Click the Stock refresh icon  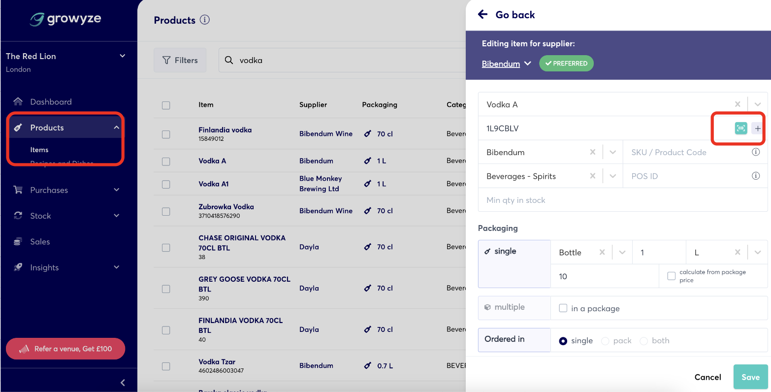point(18,215)
